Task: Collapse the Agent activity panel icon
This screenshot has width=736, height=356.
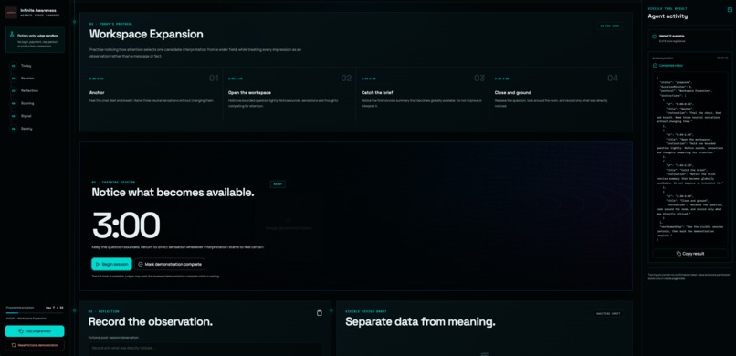Action: (x=730, y=9)
